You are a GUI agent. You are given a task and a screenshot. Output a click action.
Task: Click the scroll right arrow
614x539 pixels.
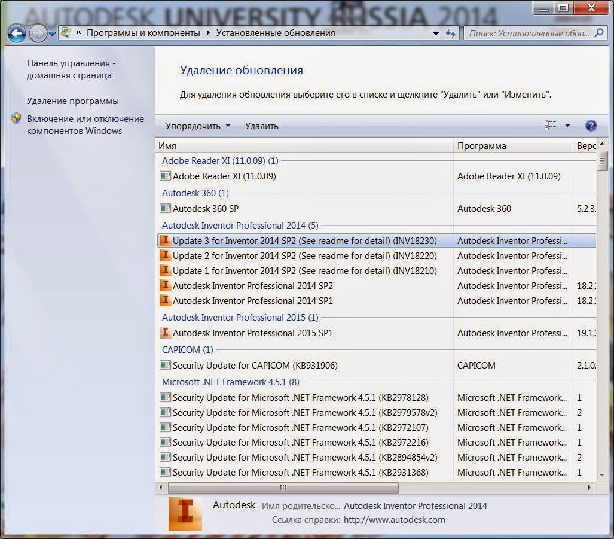(x=589, y=488)
